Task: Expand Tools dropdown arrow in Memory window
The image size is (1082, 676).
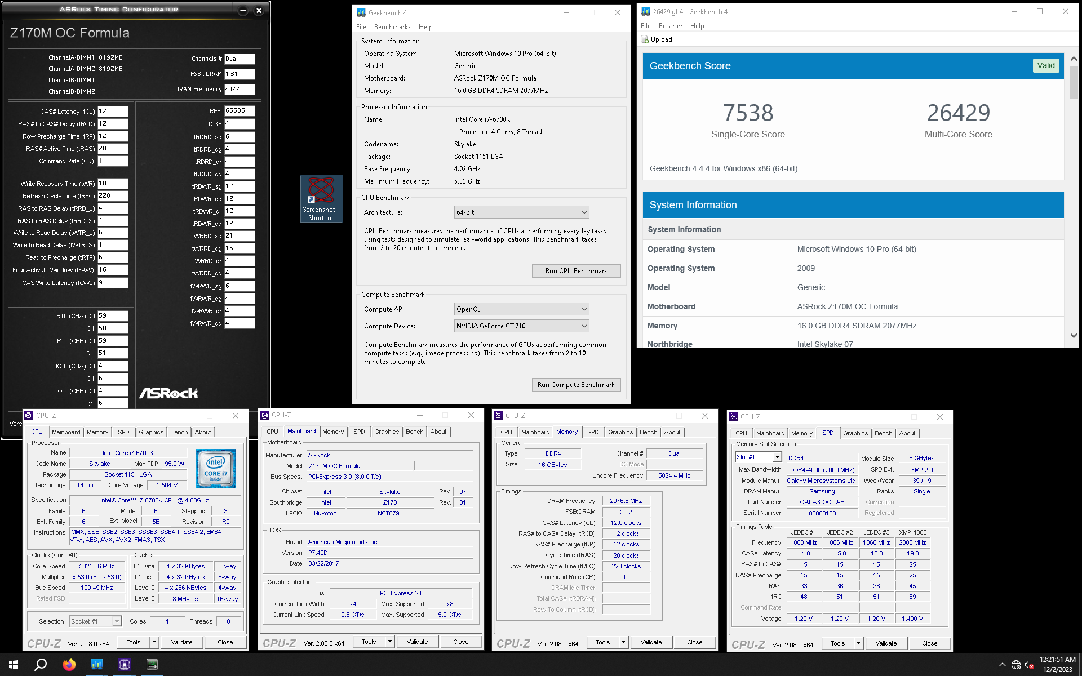Action: click(623, 642)
